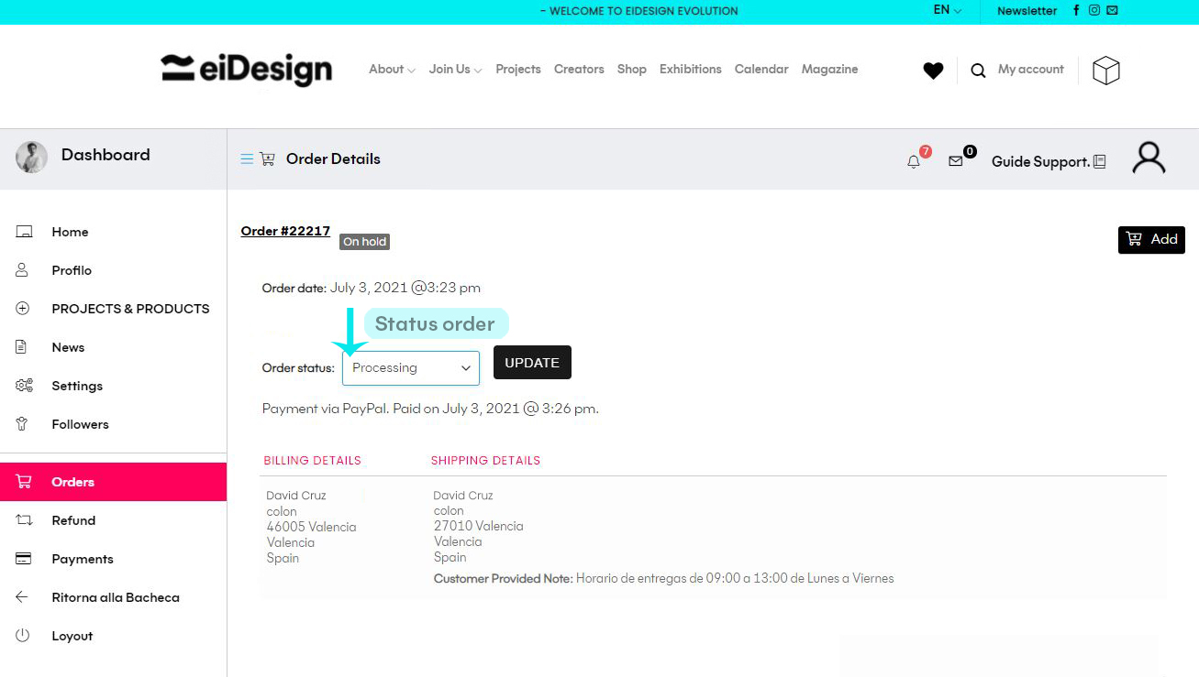Image resolution: width=1199 pixels, height=677 pixels.
Task: Open Payments in the sidebar
Action: (x=83, y=559)
